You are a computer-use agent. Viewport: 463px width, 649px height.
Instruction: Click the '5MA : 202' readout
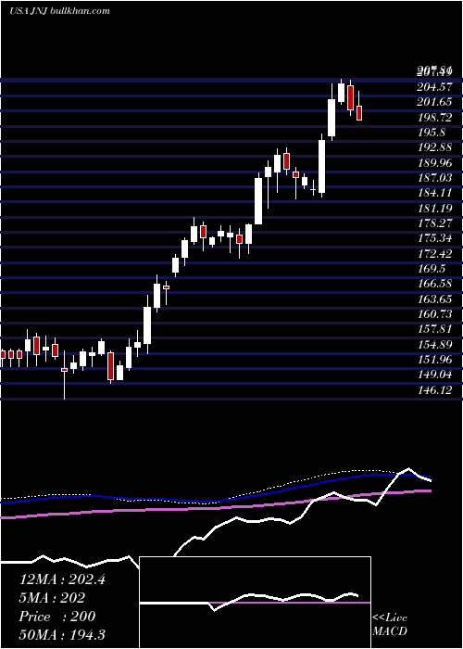coord(52,598)
